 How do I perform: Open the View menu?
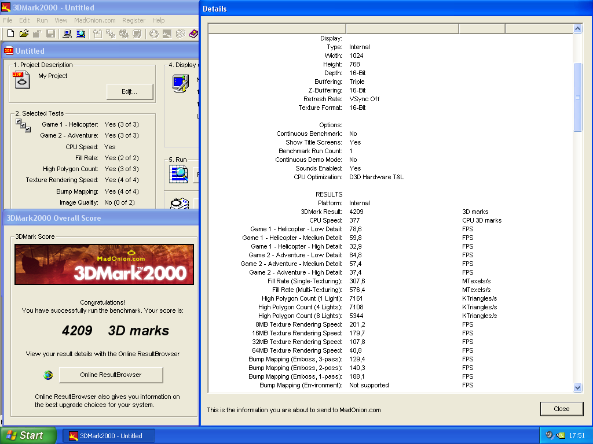pyautogui.click(x=61, y=20)
